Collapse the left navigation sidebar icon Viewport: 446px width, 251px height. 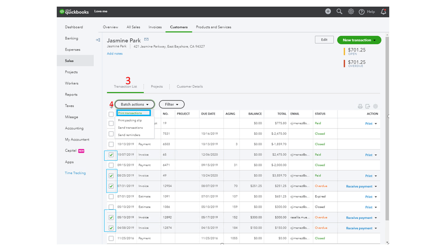(98, 40)
